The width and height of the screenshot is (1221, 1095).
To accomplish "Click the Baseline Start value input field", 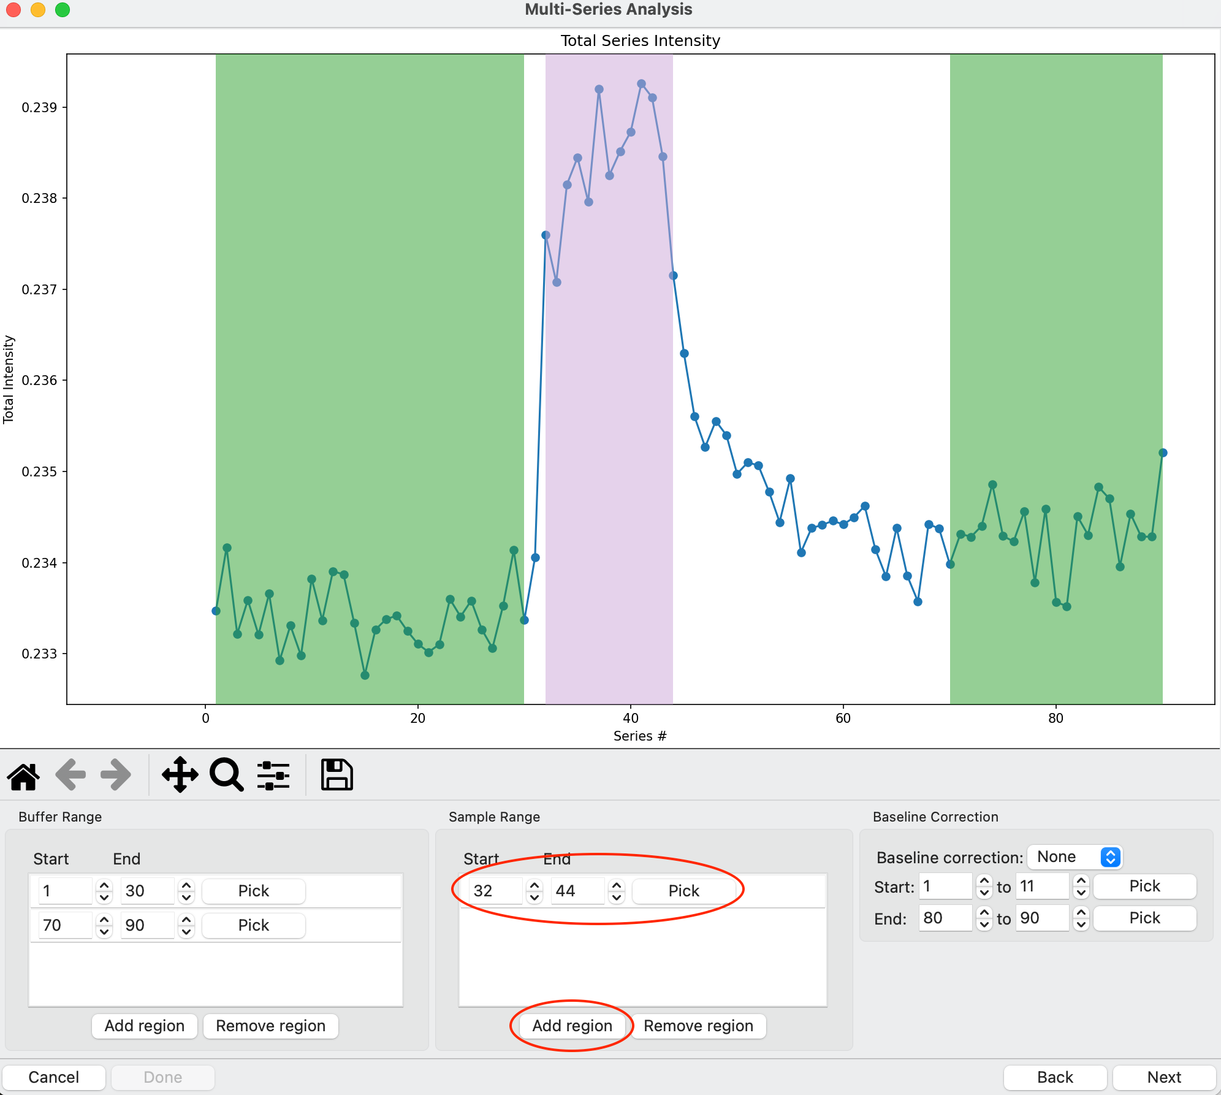I will click(x=946, y=887).
